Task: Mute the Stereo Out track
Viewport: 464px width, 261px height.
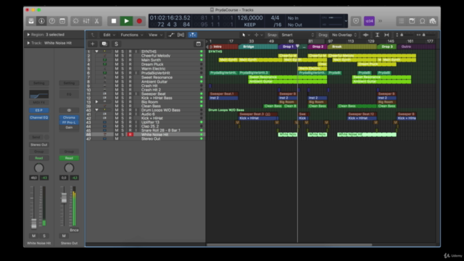Action: pyautogui.click(x=117, y=138)
